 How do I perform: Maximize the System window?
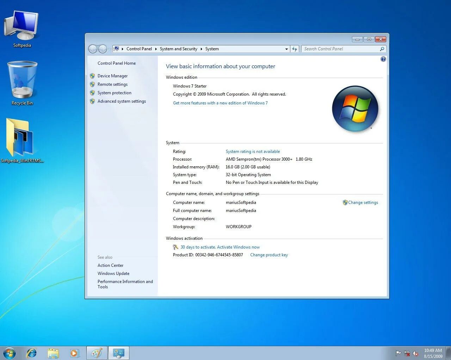[369, 39]
